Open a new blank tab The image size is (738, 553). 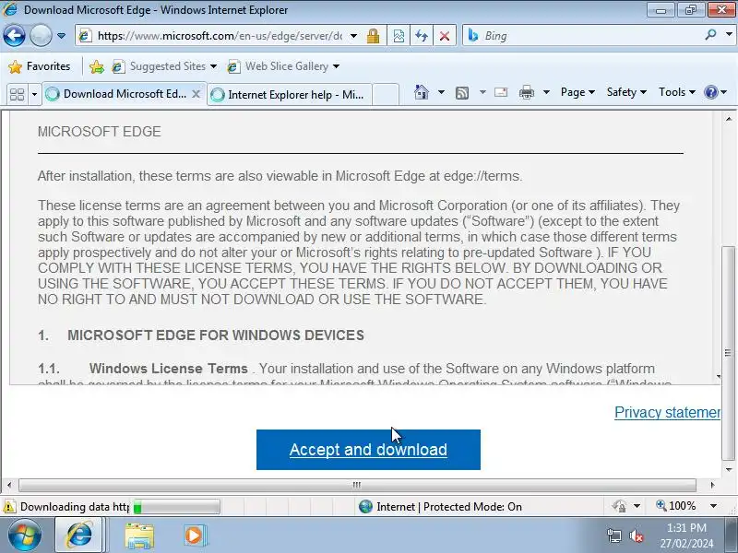pyautogui.click(x=386, y=95)
